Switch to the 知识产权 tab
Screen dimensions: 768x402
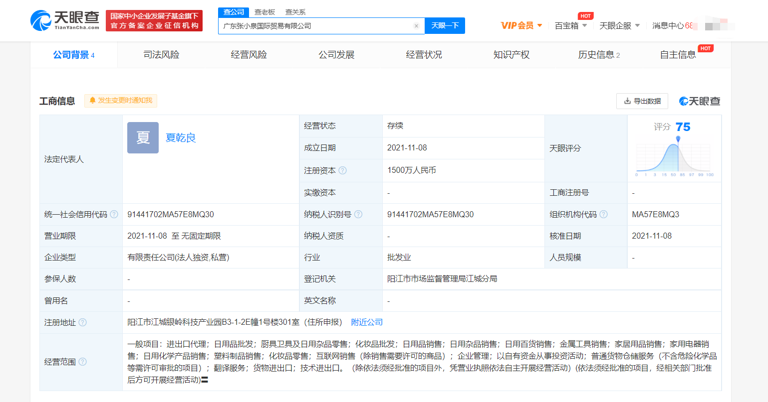point(511,55)
